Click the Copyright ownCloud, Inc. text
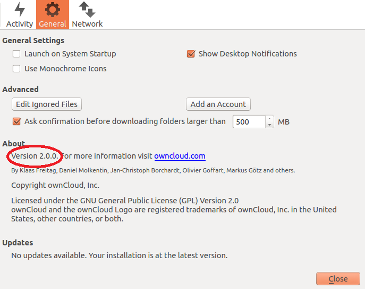 (55, 185)
